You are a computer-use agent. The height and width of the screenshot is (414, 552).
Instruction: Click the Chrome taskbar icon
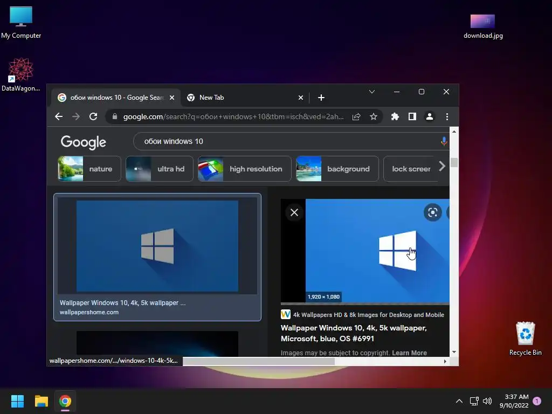pyautogui.click(x=65, y=401)
